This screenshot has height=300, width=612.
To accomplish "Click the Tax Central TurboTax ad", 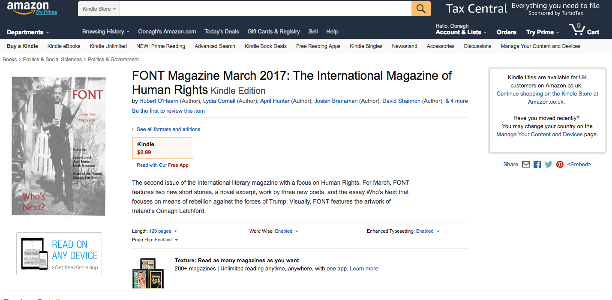I will coord(522,9).
